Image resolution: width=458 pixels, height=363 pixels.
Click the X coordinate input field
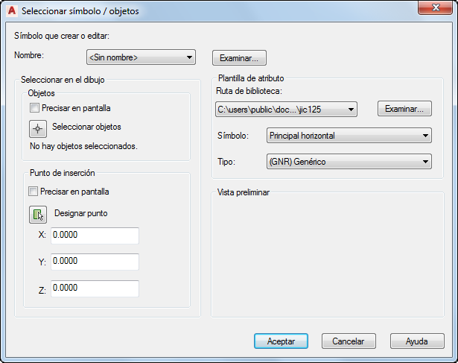point(95,236)
